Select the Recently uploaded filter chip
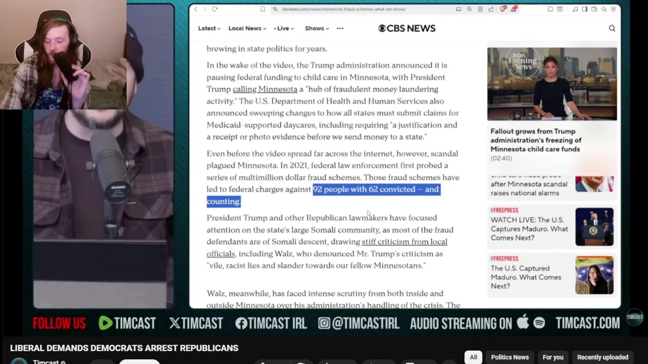648x364 pixels. pyautogui.click(x=602, y=357)
